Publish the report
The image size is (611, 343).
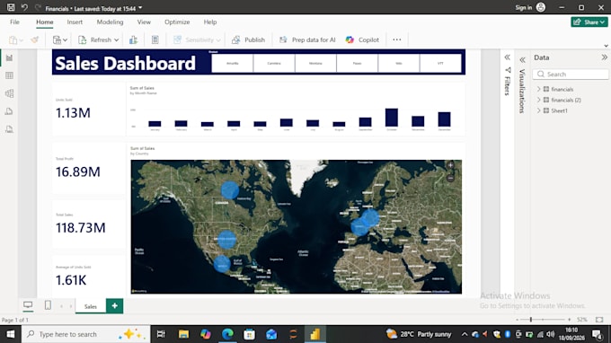[x=248, y=40]
